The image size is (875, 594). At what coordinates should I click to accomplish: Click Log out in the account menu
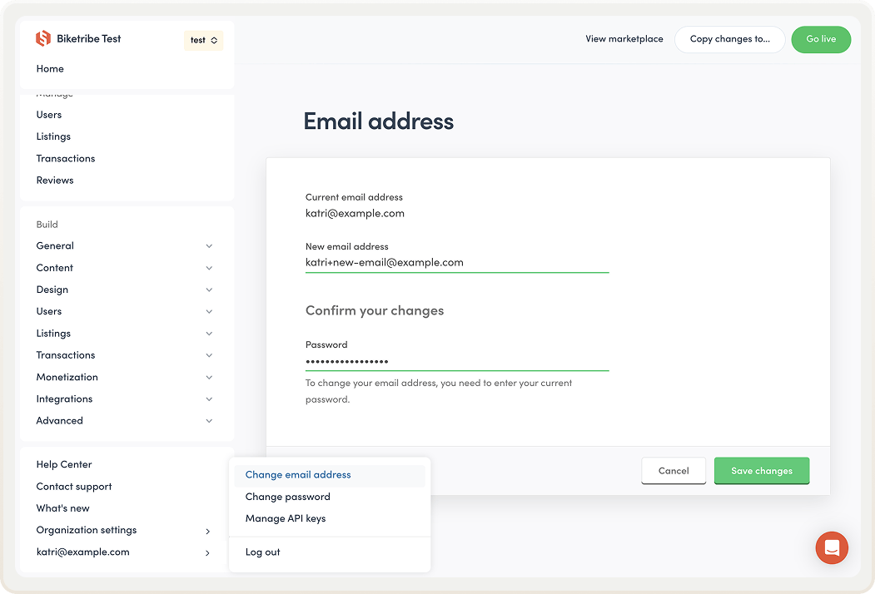point(262,551)
